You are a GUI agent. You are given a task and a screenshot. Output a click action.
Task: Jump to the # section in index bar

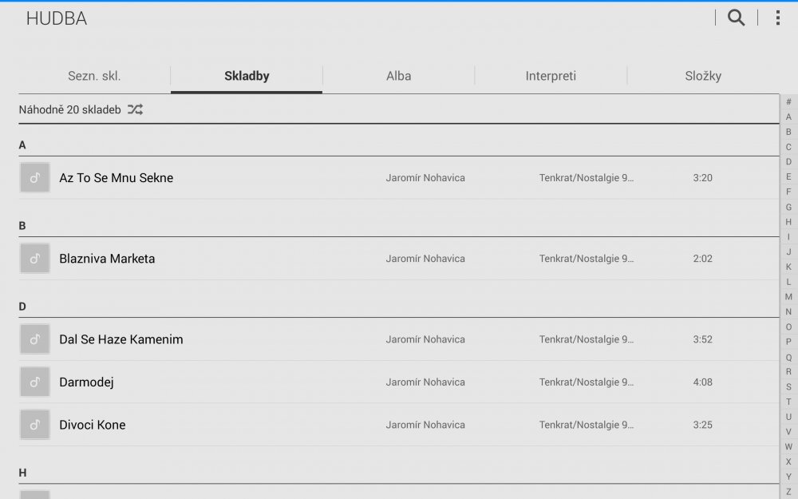(788, 101)
